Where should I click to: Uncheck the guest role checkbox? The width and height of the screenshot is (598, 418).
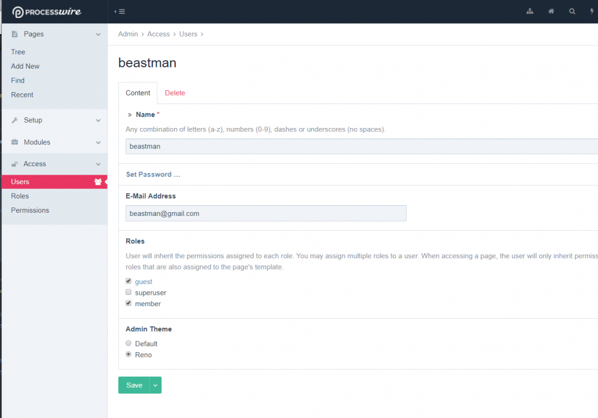pyautogui.click(x=129, y=281)
